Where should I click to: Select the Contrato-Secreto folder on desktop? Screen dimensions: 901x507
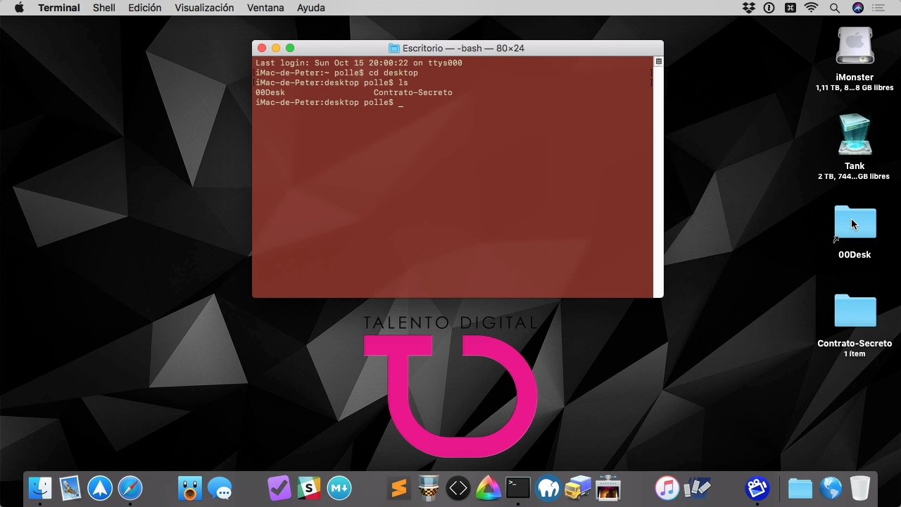click(x=855, y=311)
